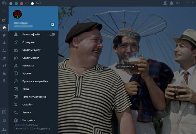Toggle the Режим офлайн switch

tap(52, 34)
